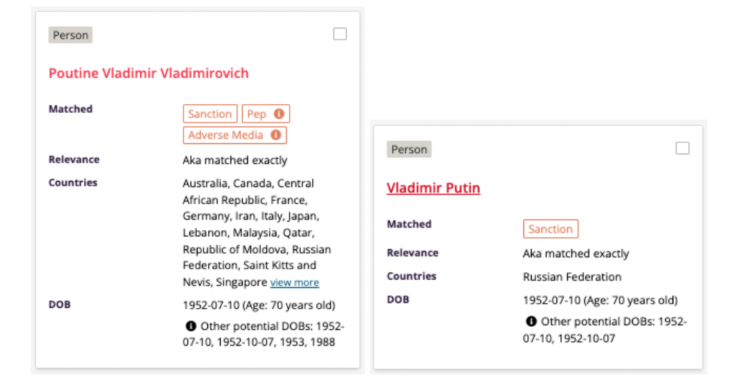Click Aka matched exactly on Putin card
Screen dimensions: 734x383
(576, 253)
